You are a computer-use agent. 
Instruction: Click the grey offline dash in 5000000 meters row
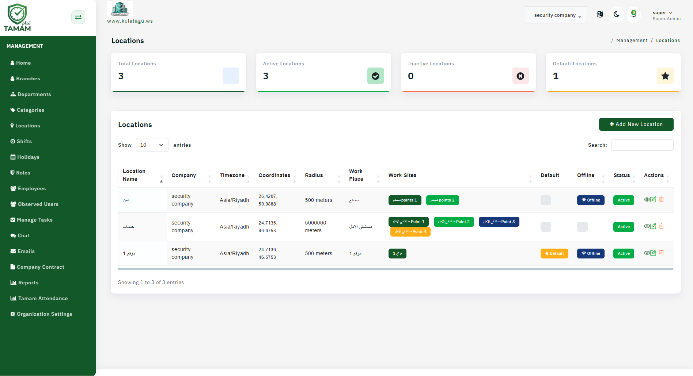[582, 227]
